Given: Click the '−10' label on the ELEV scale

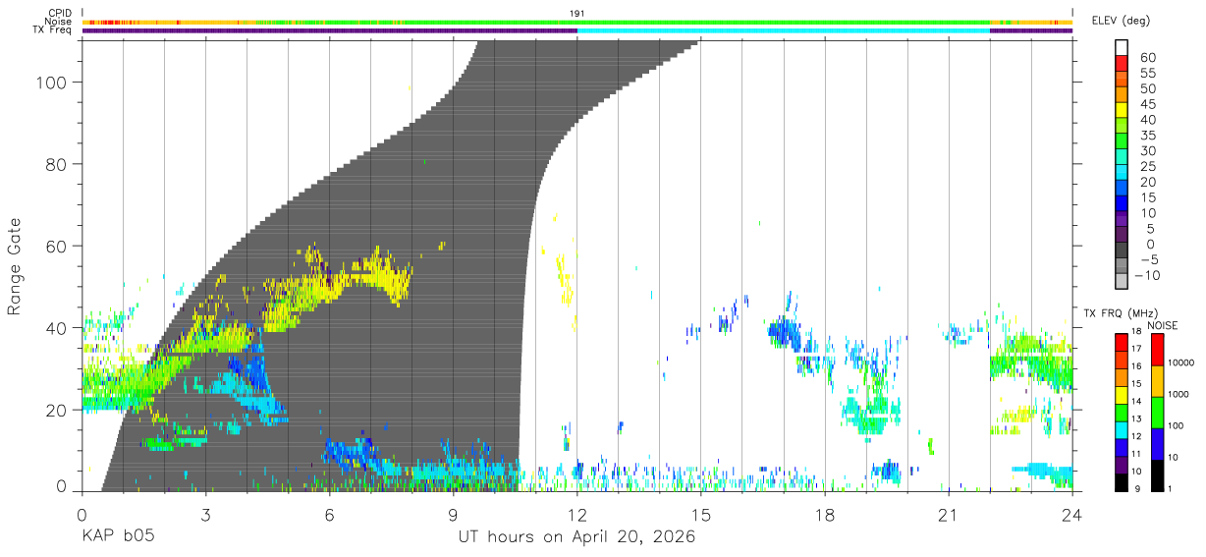Looking at the screenshot, I should (x=1145, y=276).
